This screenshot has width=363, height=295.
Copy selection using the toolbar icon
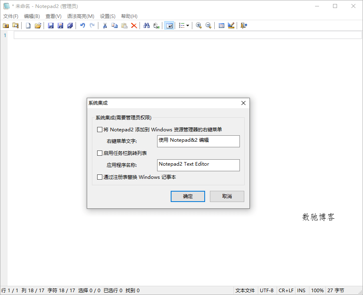[x=115, y=26]
